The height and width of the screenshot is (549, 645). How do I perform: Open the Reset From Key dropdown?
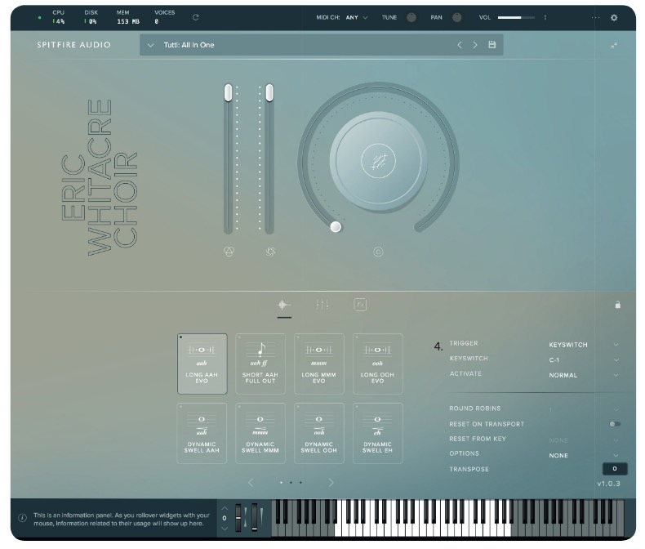pyautogui.click(x=583, y=440)
